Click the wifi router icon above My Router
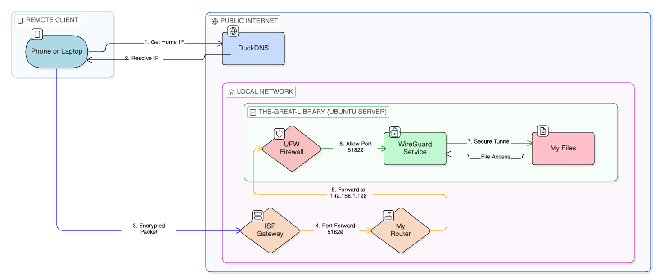 click(x=388, y=216)
